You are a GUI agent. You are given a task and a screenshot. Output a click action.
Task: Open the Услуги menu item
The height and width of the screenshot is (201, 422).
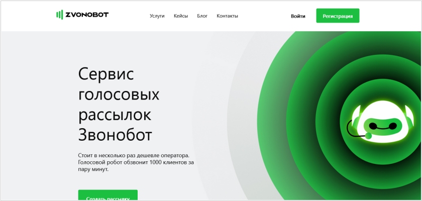coord(157,16)
